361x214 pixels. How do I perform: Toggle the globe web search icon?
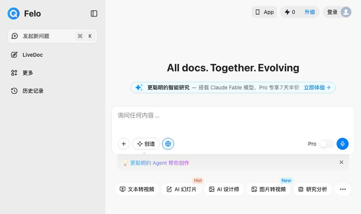tap(168, 144)
